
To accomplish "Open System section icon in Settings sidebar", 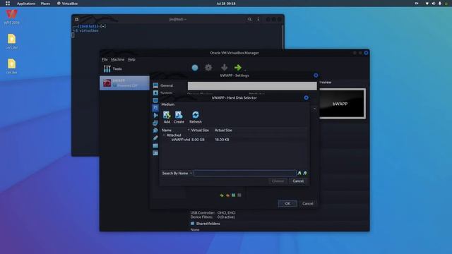I will point(155,93).
